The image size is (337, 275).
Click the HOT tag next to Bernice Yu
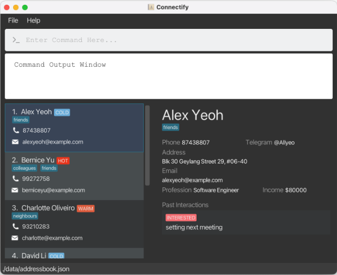pyautogui.click(x=63, y=161)
